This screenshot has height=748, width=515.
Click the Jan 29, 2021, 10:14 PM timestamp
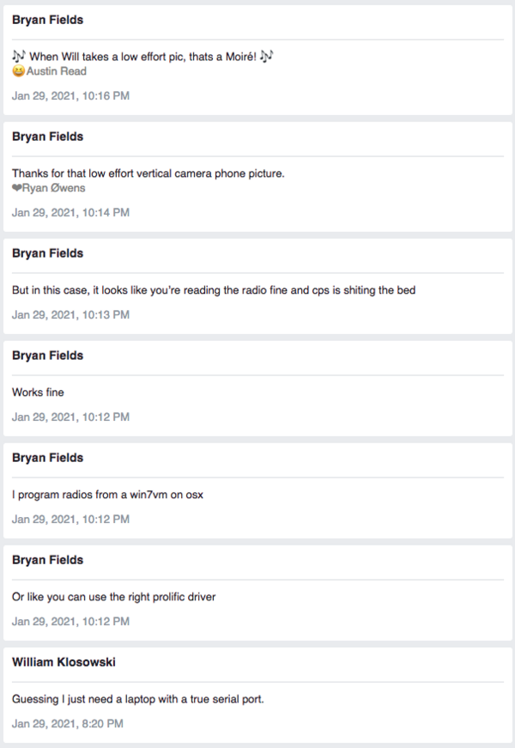click(70, 212)
